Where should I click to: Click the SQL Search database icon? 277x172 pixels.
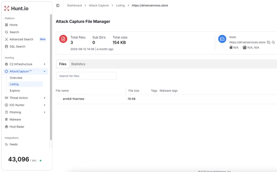click(7, 47)
